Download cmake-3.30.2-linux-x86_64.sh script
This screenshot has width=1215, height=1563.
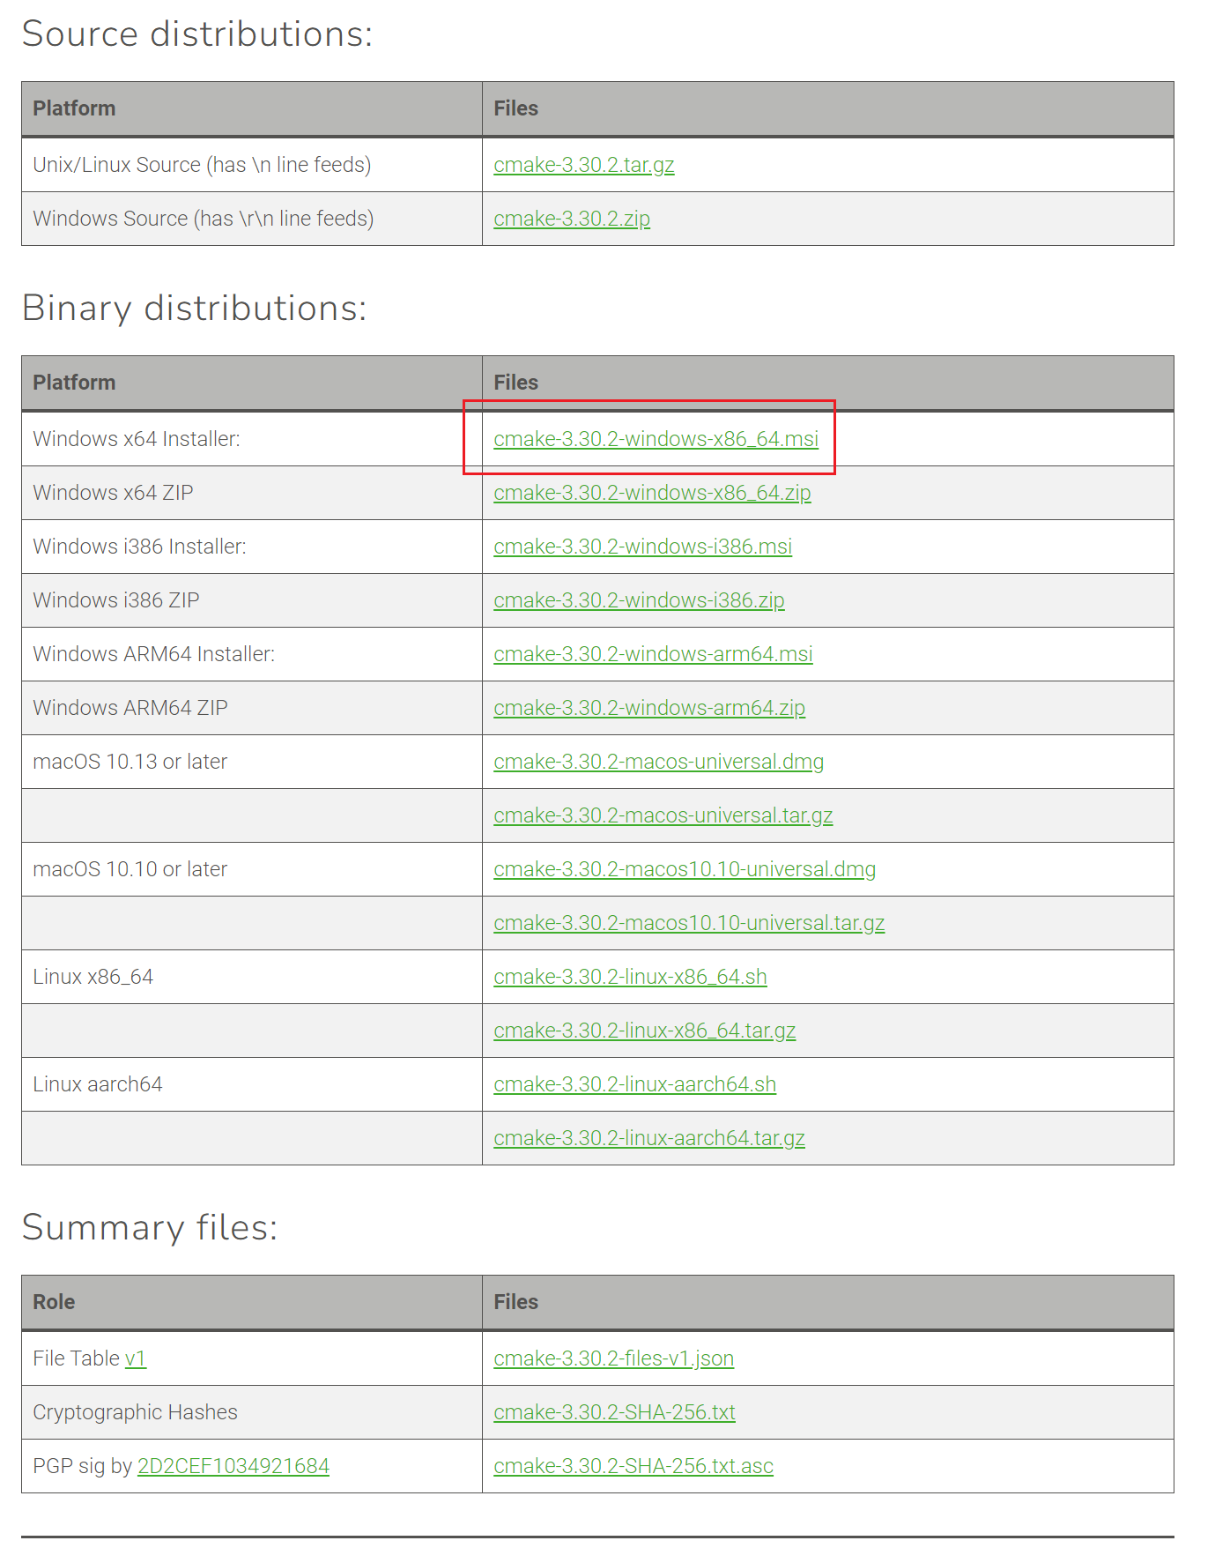tap(630, 977)
